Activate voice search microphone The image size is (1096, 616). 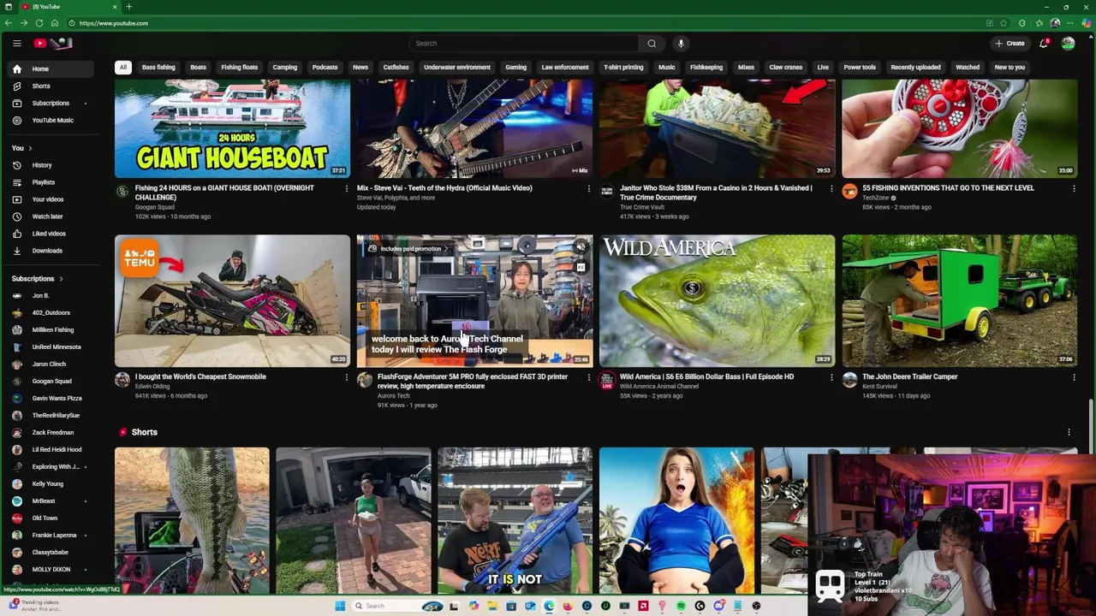pos(681,43)
